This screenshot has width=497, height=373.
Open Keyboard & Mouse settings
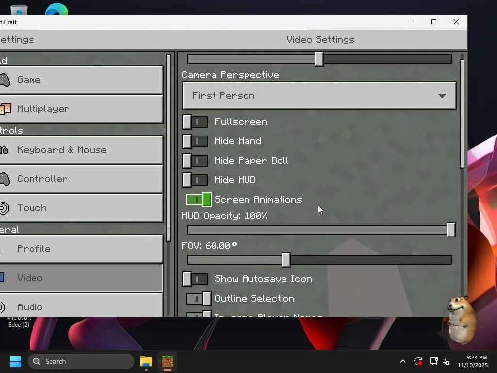[x=81, y=150]
